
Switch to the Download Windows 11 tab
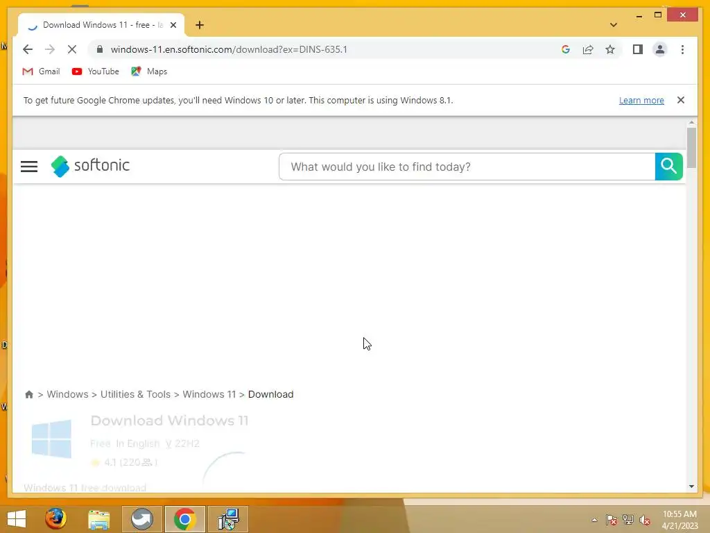pyautogui.click(x=102, y=25)
